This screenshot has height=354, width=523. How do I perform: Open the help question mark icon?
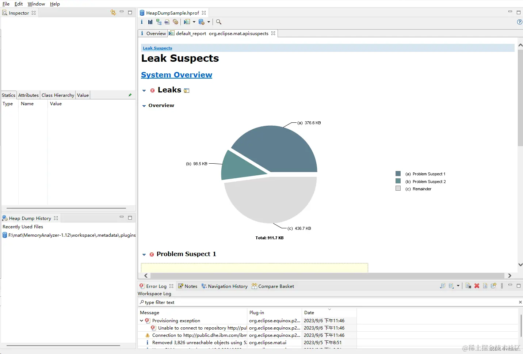520,22
